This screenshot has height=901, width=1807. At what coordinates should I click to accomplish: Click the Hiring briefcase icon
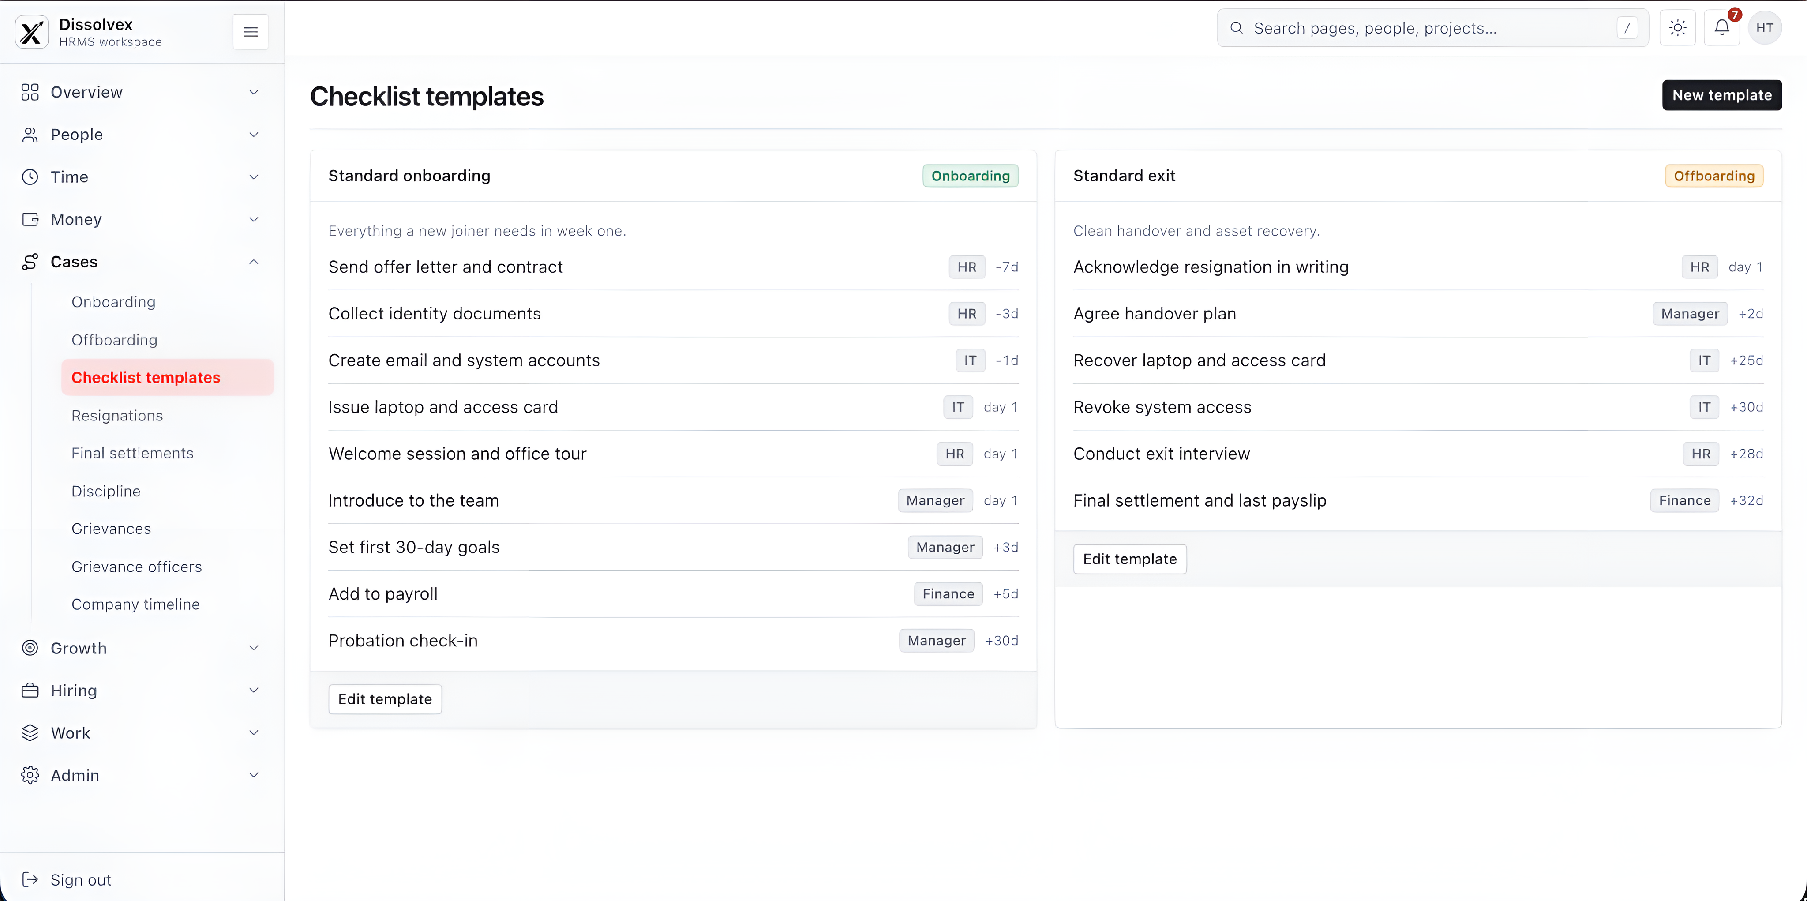(30, 691)
